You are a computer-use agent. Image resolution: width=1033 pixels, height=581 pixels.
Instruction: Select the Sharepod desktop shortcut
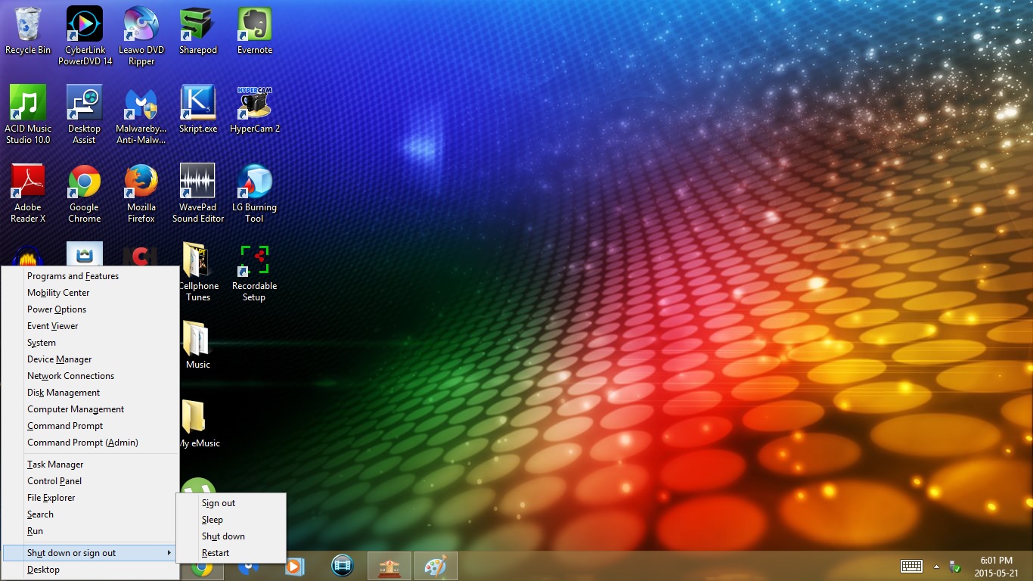pos(198,32)
